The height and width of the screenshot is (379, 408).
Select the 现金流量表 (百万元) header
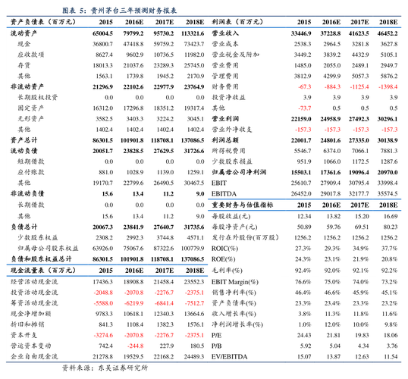pos(43,271)
